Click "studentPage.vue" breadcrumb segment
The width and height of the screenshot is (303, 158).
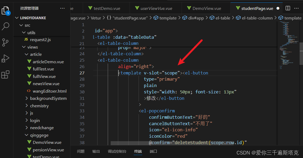[127, 18]
